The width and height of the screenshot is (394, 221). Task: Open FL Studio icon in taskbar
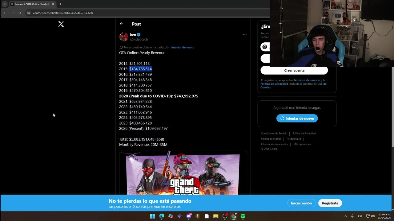tap(198, 216)
